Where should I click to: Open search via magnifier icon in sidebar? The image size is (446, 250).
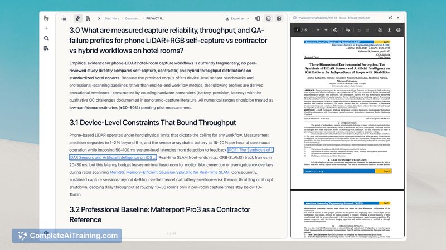pyautogui.click(x=46, y=38)
